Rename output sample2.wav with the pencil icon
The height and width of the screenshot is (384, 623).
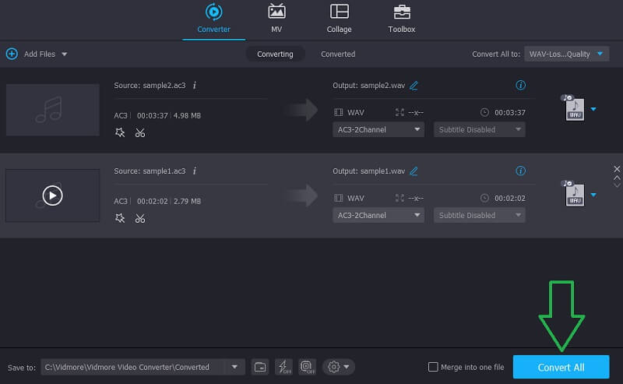(x=414, y=86)
